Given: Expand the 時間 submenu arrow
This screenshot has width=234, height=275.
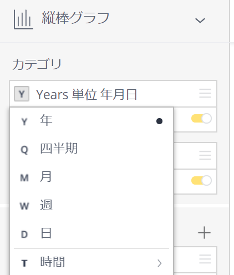Looking at the screenshot, I should (159, 263).
